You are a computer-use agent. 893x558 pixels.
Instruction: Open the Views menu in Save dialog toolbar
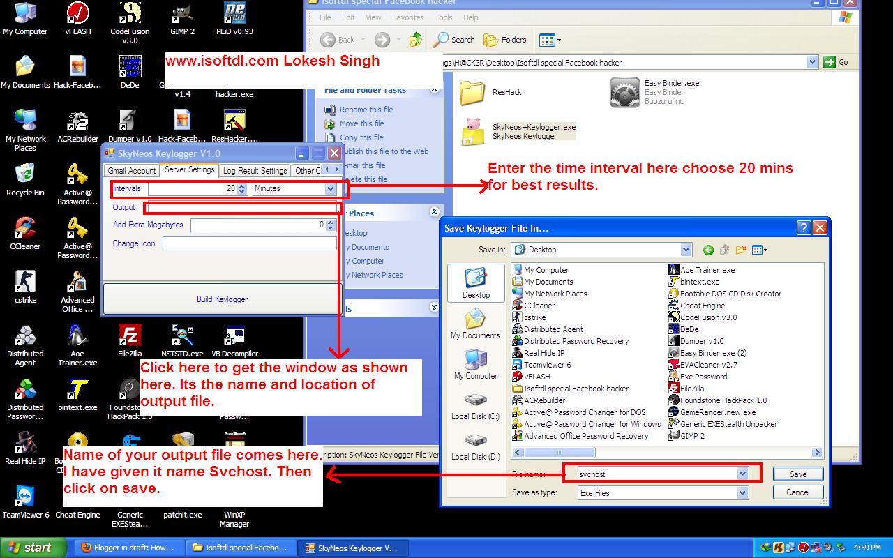click(x=760, y=250)
